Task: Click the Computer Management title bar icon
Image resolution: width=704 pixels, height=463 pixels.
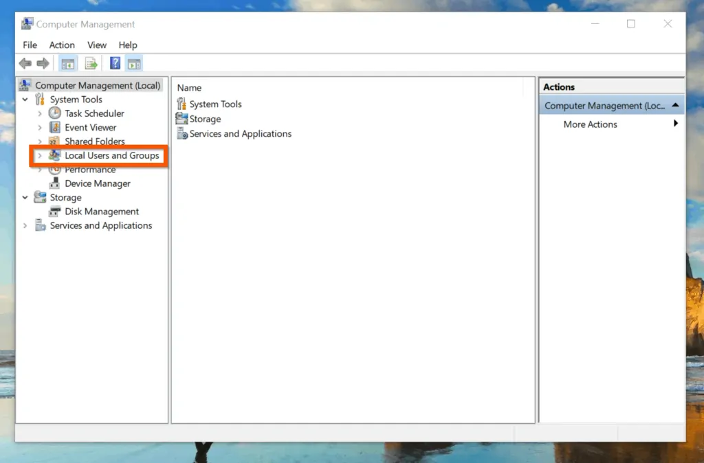Action: click(x=27, y=23)
